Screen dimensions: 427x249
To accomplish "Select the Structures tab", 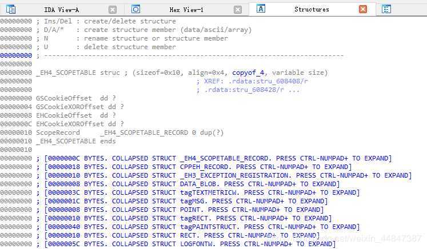I will pyautogui.click(x=312, y=9).
